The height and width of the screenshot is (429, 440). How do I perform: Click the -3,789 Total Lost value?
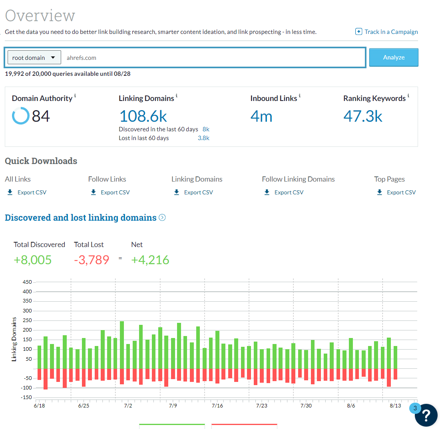click(x=92, y=260)
